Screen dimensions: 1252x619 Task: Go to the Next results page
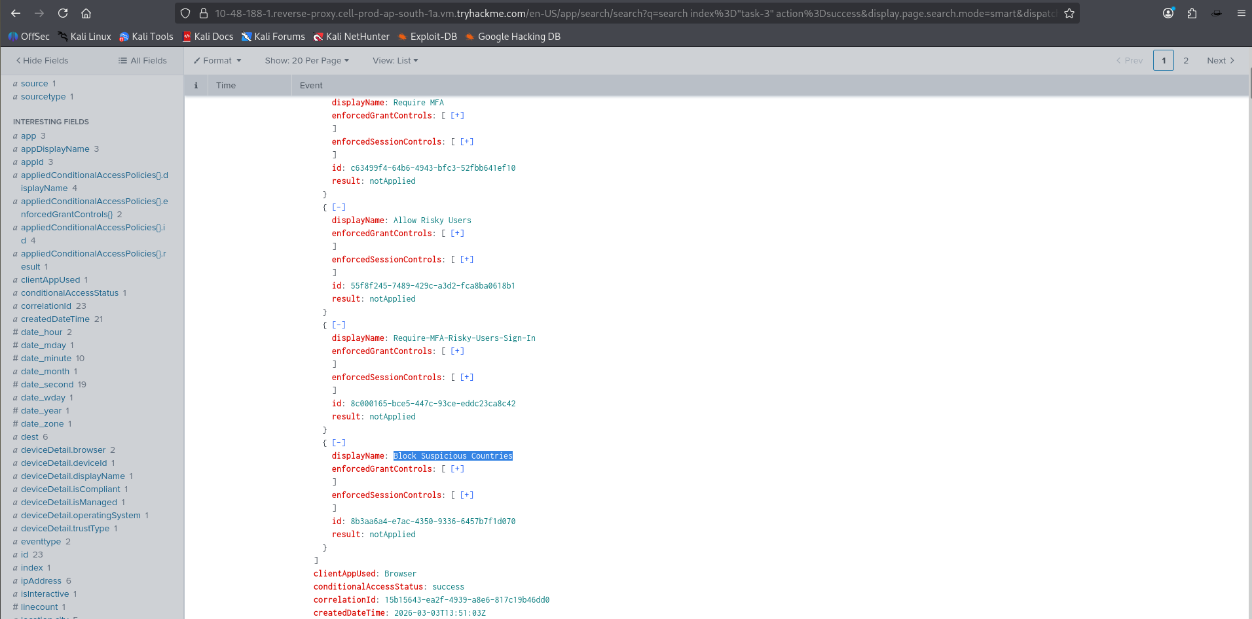coord(1220,61)
